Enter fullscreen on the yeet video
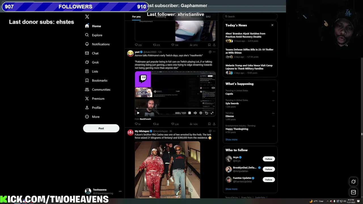Screen dimensions: 363x204 pos(212,113)
